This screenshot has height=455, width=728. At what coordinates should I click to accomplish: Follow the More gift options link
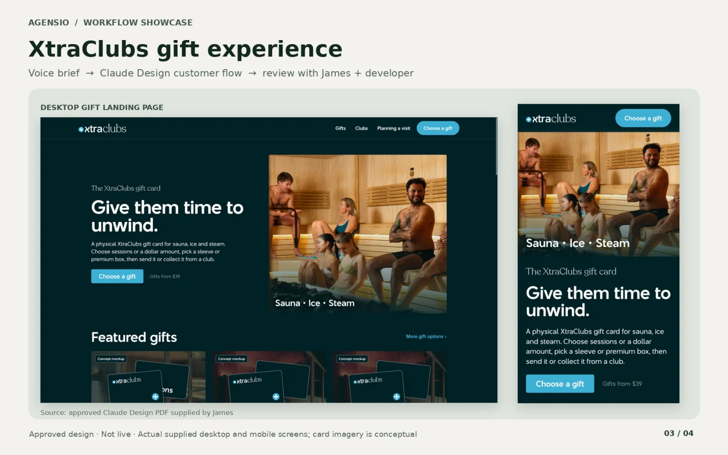pos(426,337)
